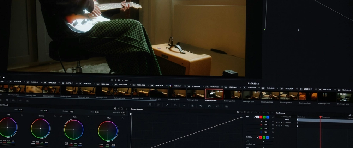
Task: Reset the Offset color wheel
Action: tap(122, 118)
